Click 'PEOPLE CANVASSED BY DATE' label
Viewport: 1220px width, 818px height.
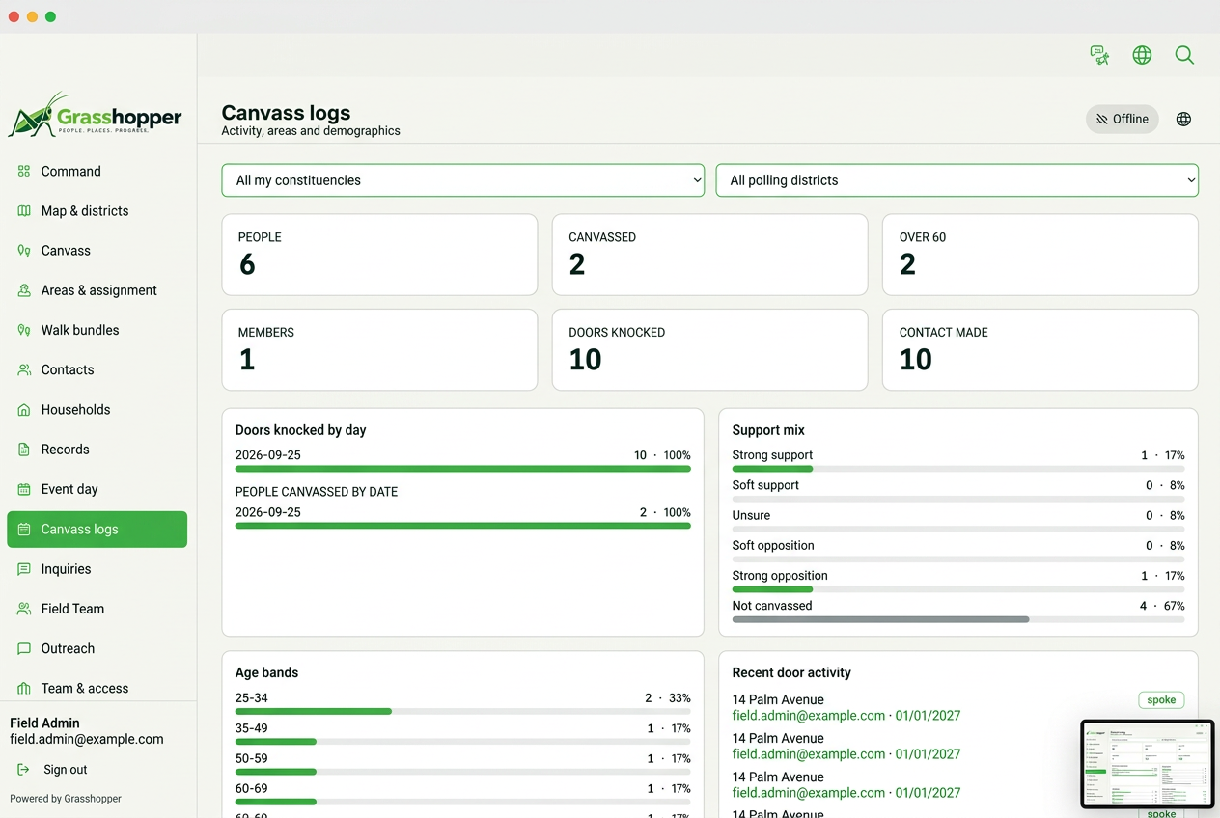317,492
